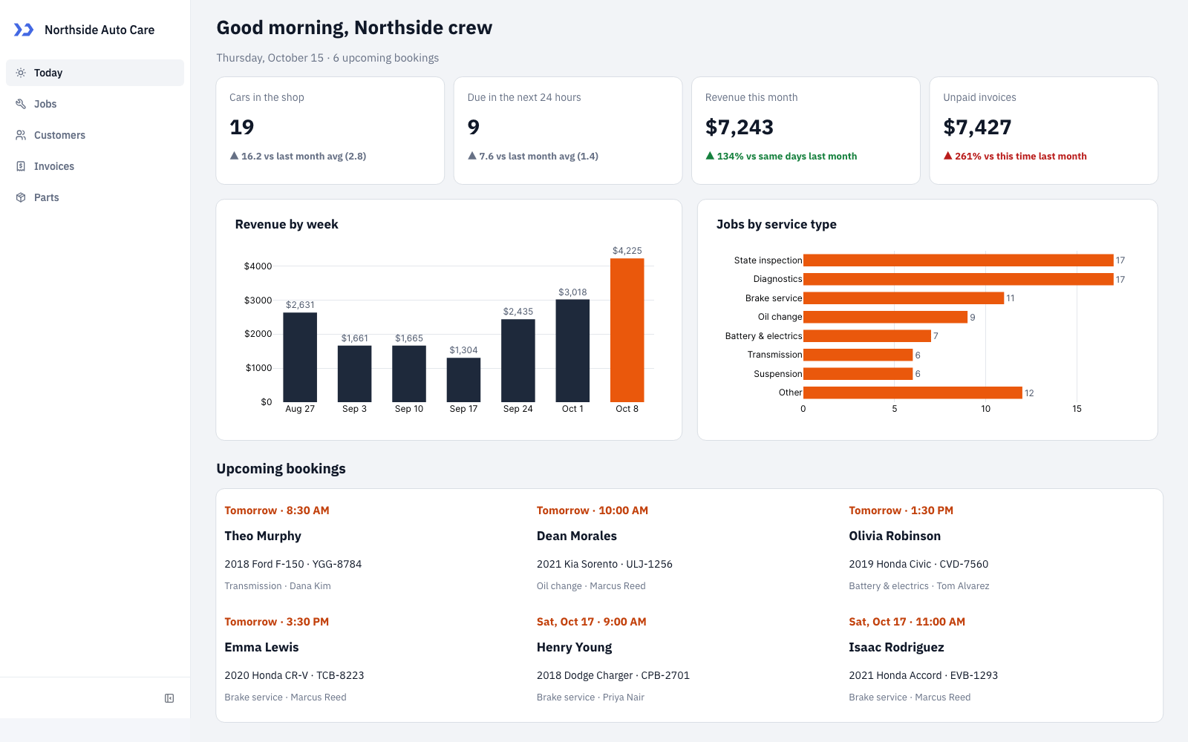This screenshot has height=742, width=1188.
Task: Select the Sep 17 revenue bar
Action: coord(463,380)
